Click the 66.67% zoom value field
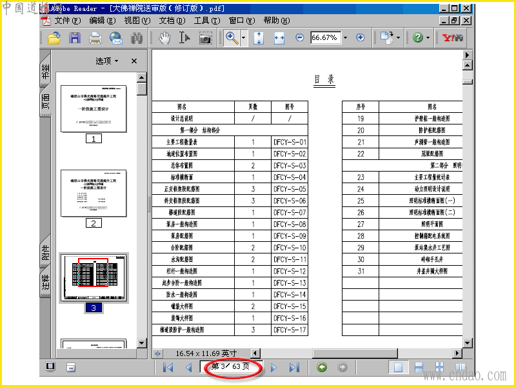516x387 pixels. (x=325, y=37)
